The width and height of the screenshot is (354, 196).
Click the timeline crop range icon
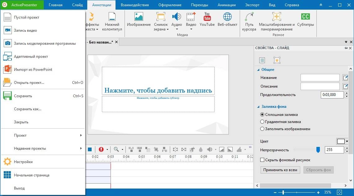(156, 149)
